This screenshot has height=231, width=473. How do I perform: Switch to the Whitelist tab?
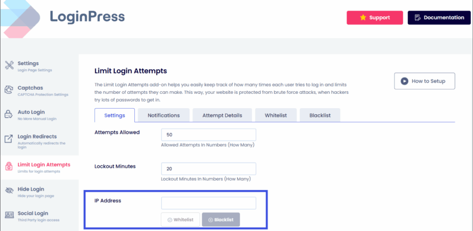(276, 115)
